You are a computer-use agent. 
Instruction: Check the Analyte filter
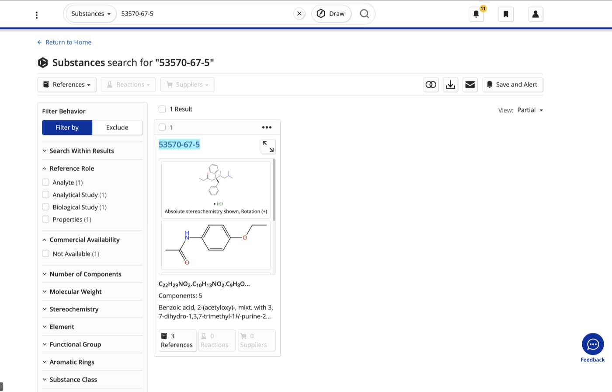pos(45,182)
